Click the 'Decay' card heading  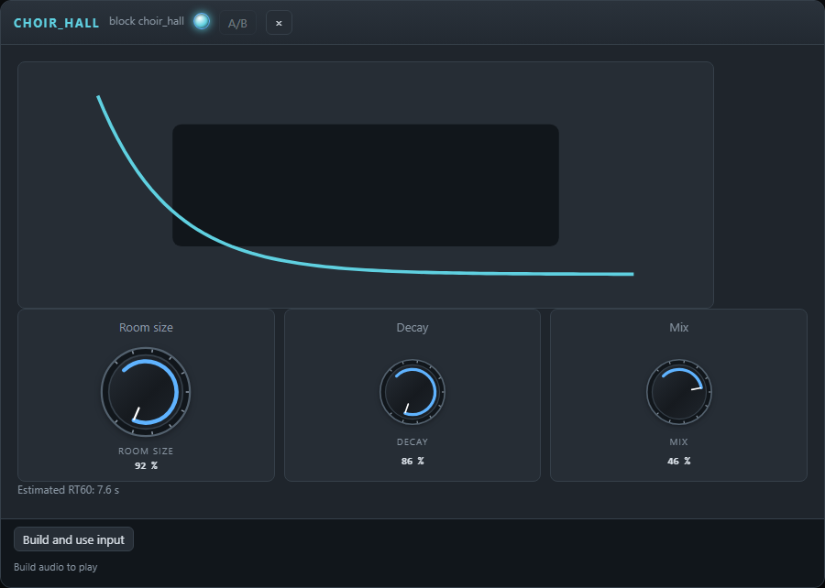tap(412, 327)
